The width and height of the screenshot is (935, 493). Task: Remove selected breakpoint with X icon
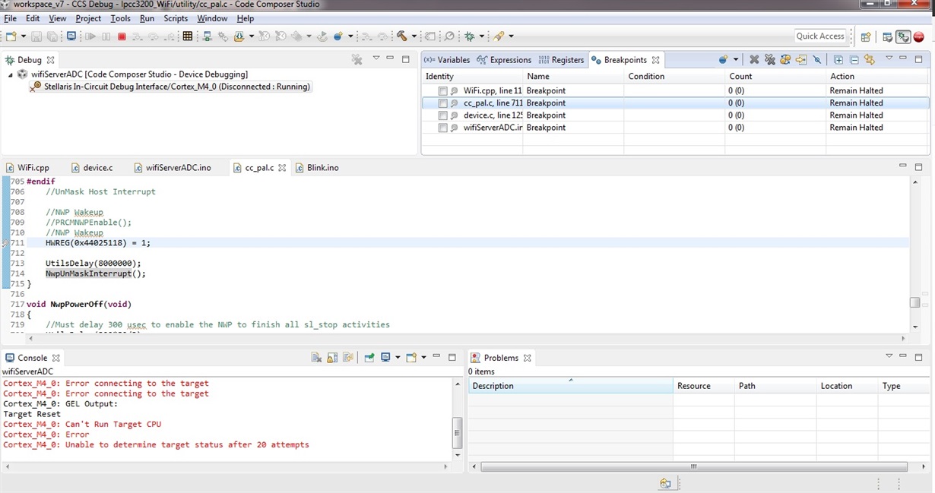(754, 59)
